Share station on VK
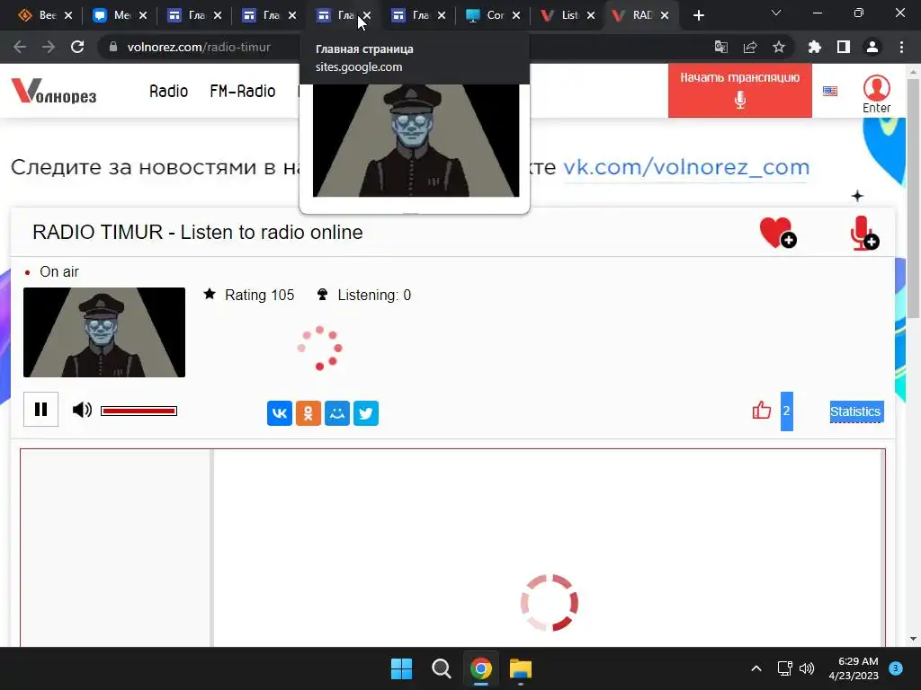 coord(280,413)
